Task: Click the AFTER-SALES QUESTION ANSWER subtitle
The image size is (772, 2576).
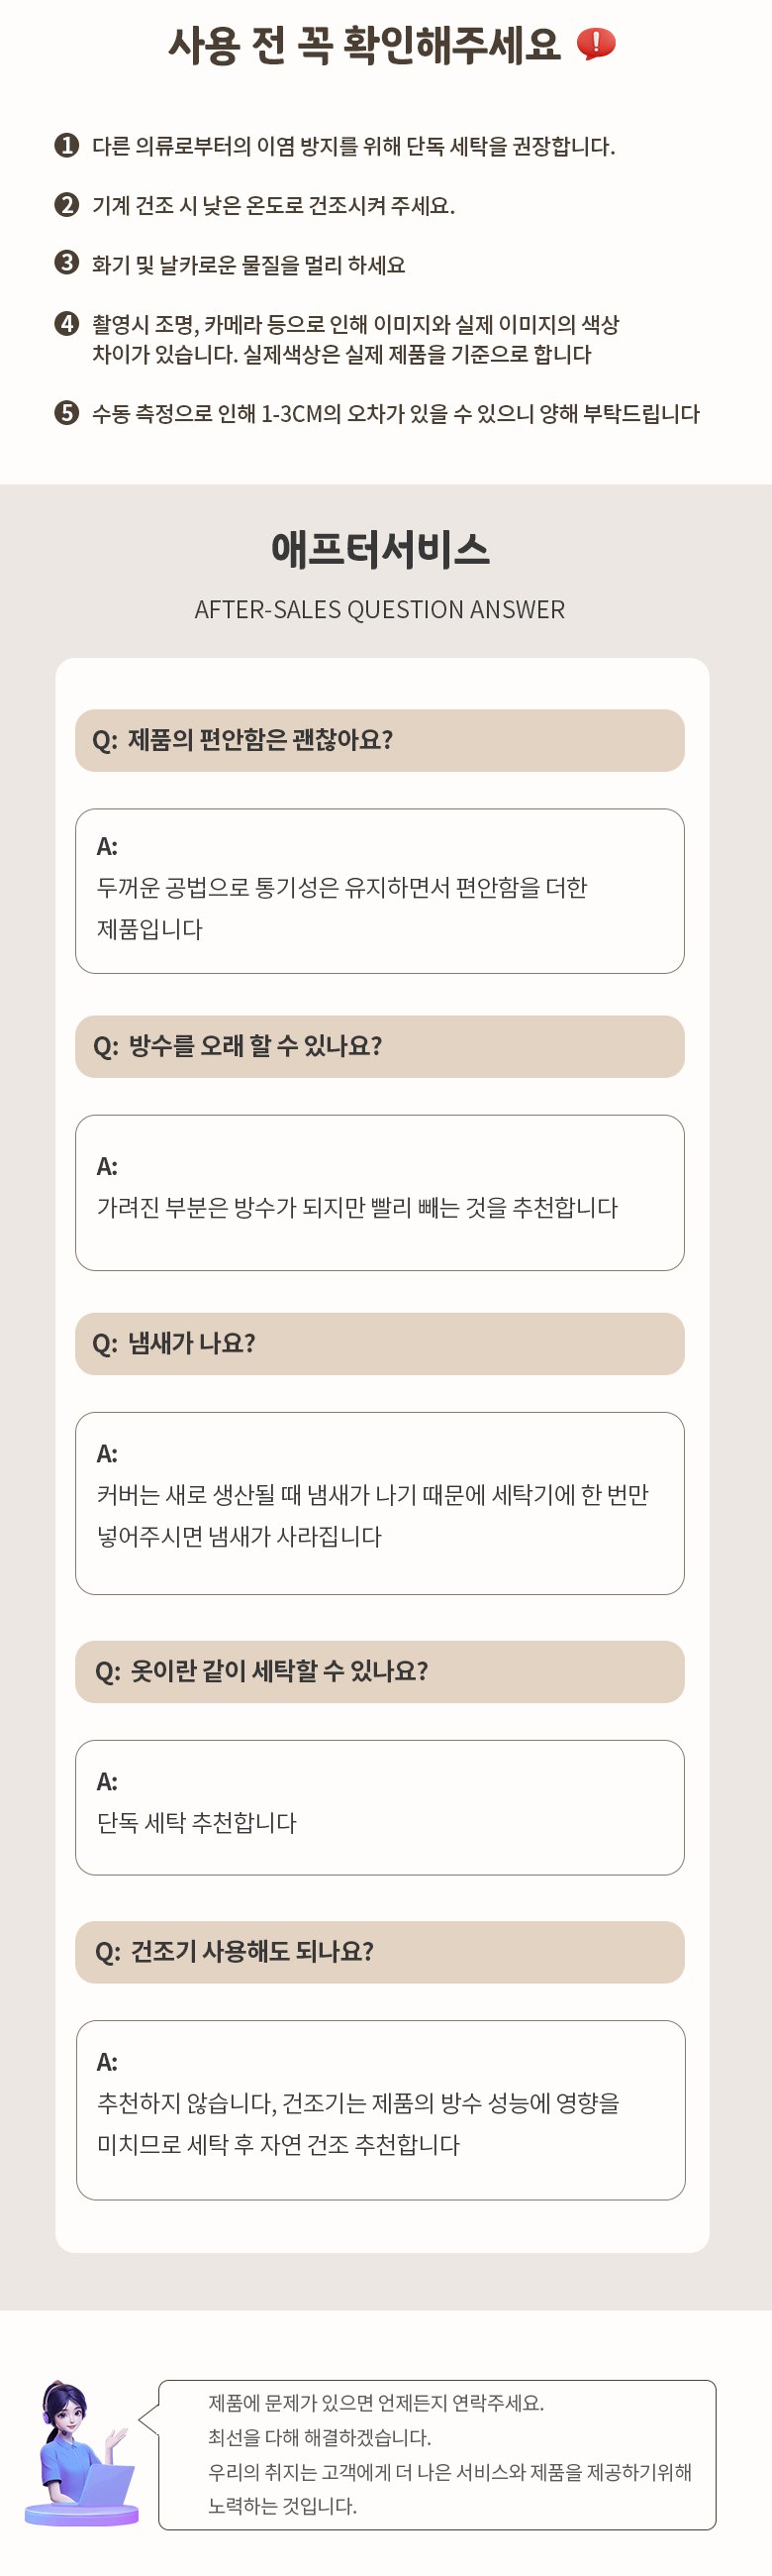Action: click(379, 609)
